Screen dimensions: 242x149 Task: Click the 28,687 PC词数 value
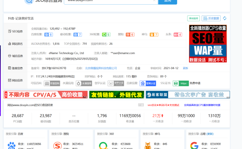[x=18, y=116]
